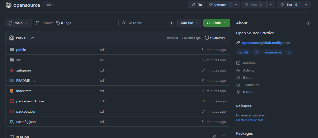Click the star icon on Star button
The image size is (318, 138).
(x=282, y=5)
